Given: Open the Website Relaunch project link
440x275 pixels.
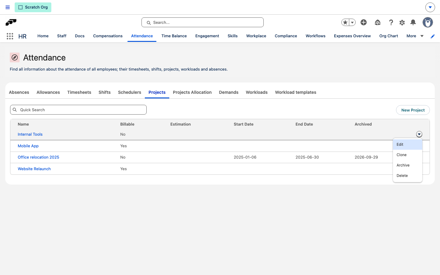Looking at the screenshot, I should (34, 169).
